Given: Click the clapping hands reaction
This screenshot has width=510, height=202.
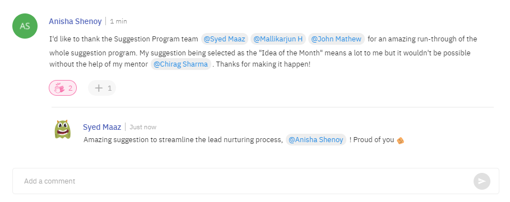Looking at the screenshot, I should pos(63,88).
